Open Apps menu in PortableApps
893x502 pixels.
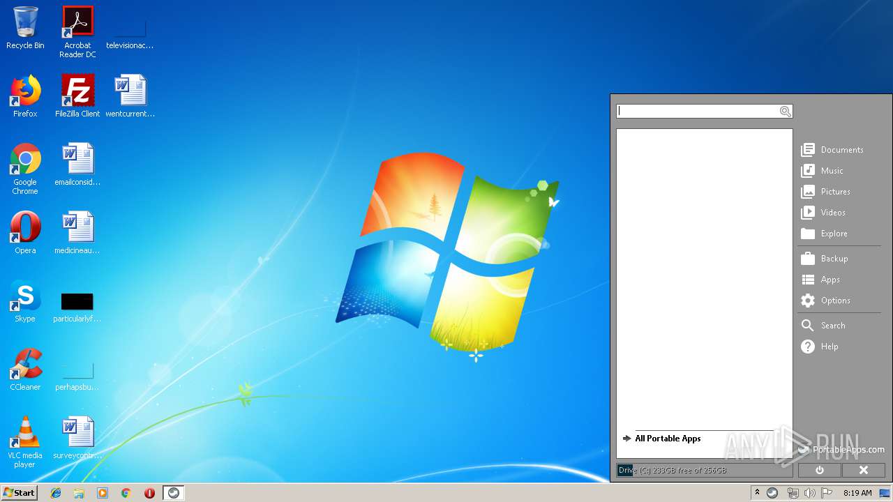pyautogui.click(x=820, y=280)
